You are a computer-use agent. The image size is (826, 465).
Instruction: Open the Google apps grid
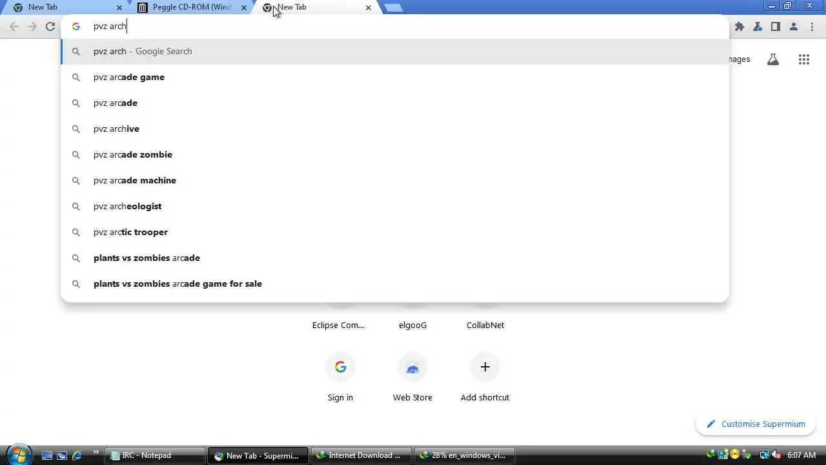(804, 59)
